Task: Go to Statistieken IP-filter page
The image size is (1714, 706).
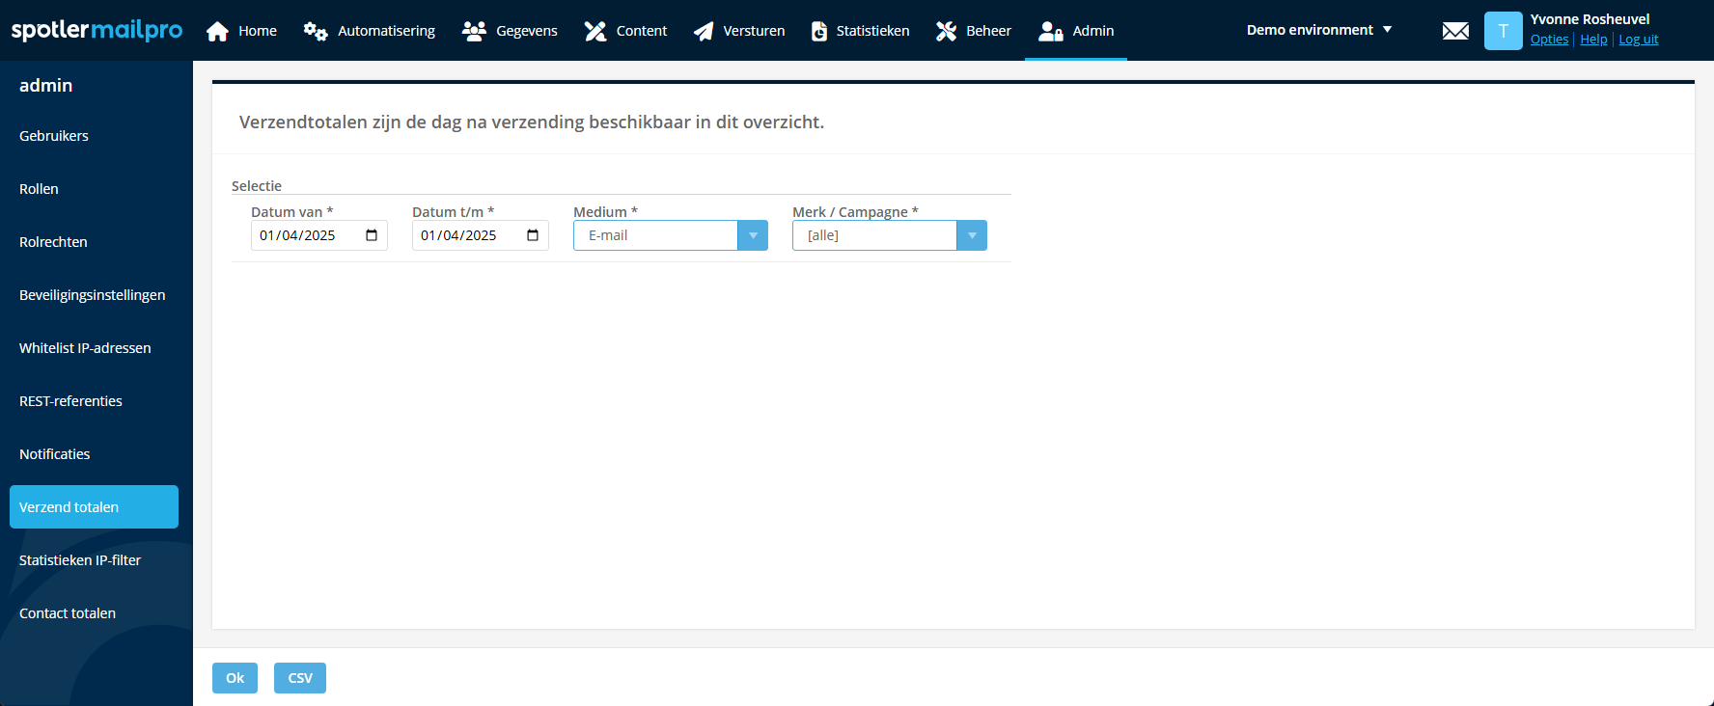Action: 80,560
